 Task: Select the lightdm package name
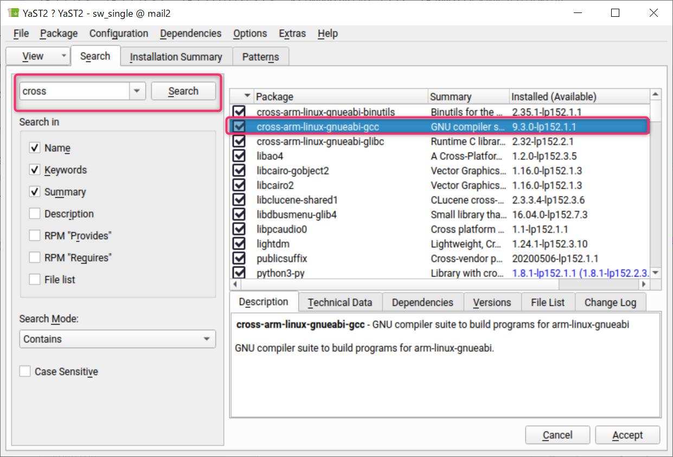click(273, 243)
